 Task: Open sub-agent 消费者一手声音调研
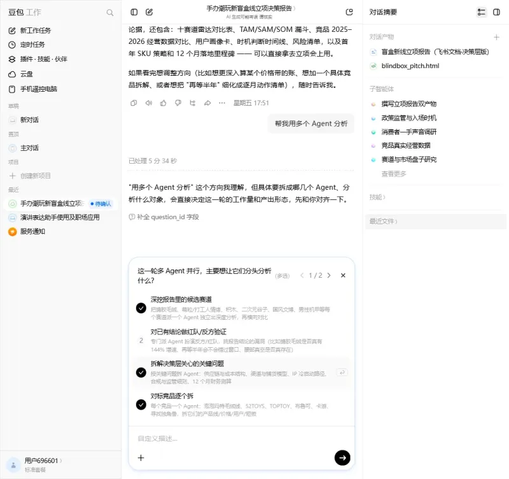click(408, 132)
